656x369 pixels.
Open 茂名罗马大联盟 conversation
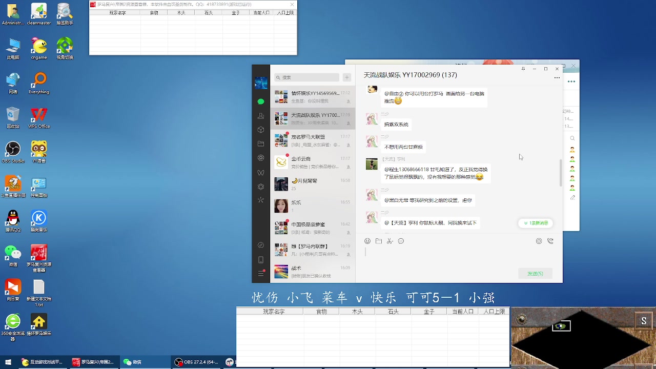tap(313, 140)
